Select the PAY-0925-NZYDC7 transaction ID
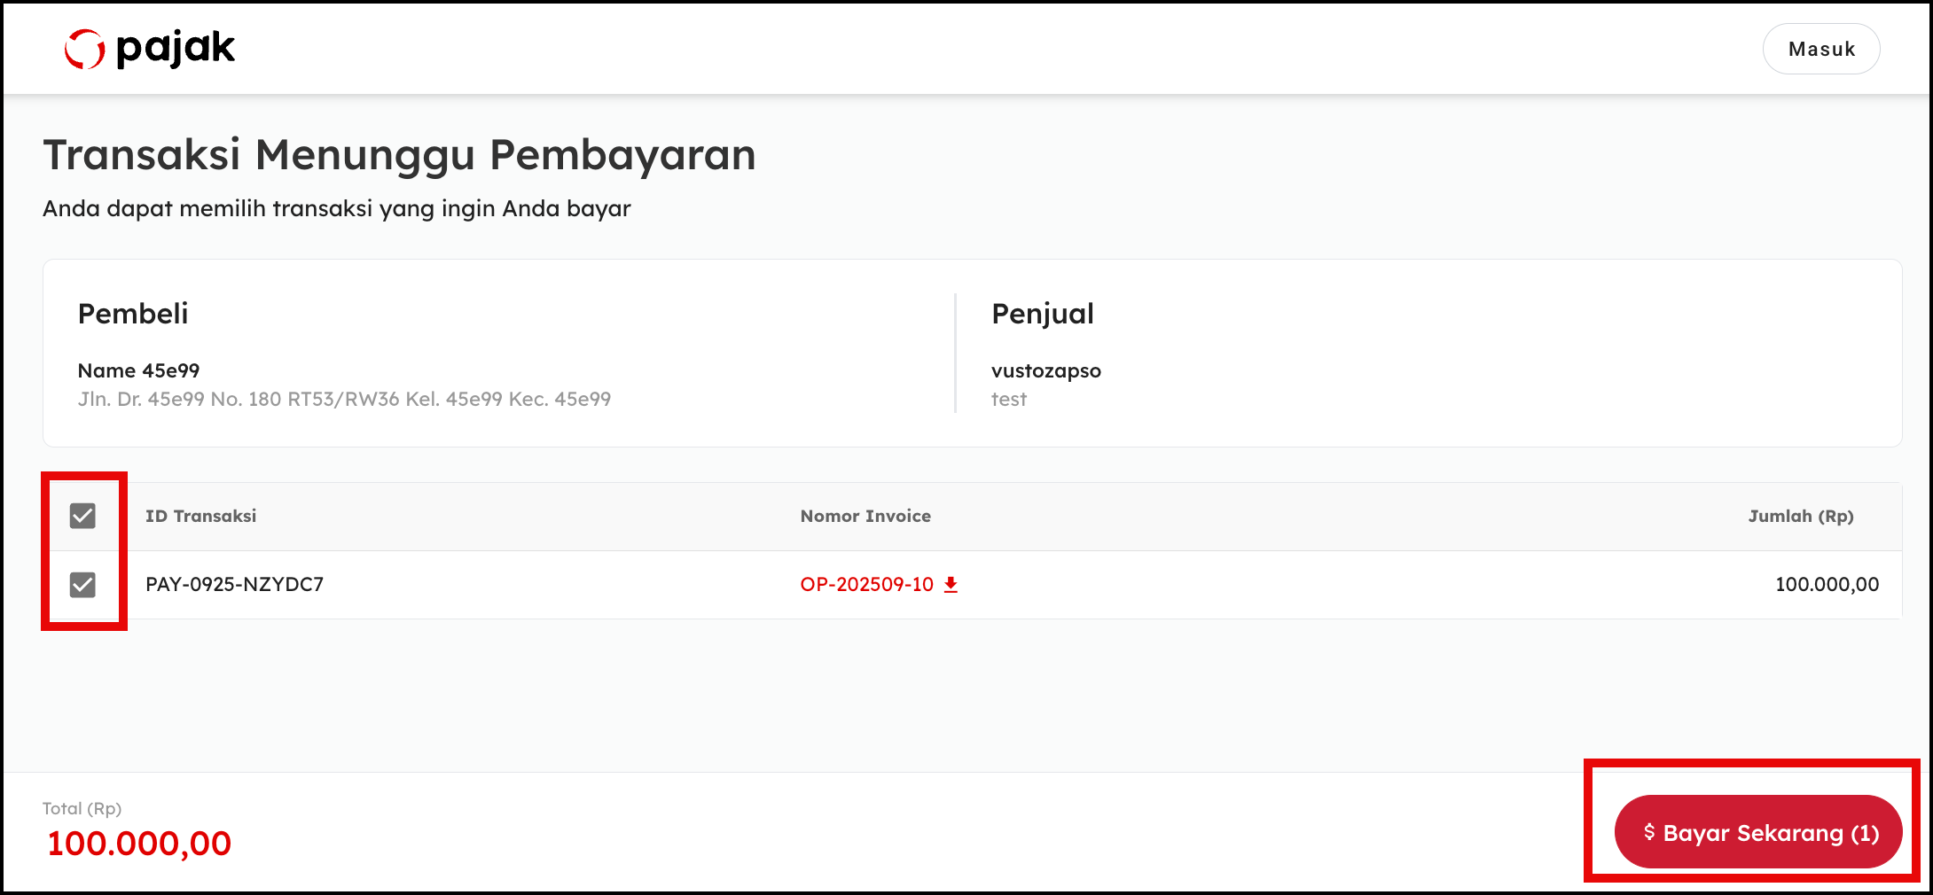This screenshot has height=895, width=1933. [x=234, y=585]
